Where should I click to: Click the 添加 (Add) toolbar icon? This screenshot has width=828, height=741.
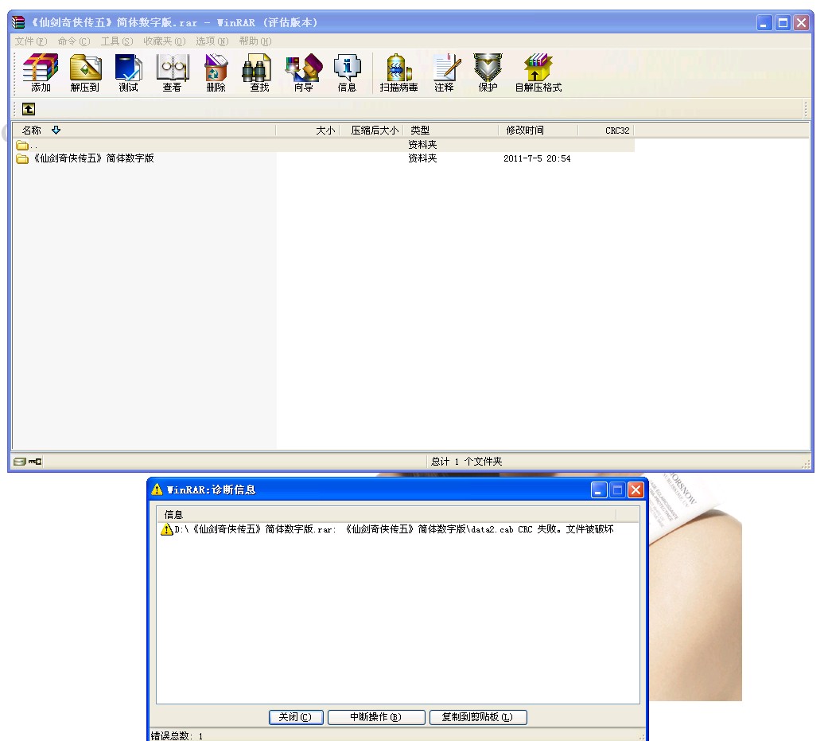coord(41,72)
